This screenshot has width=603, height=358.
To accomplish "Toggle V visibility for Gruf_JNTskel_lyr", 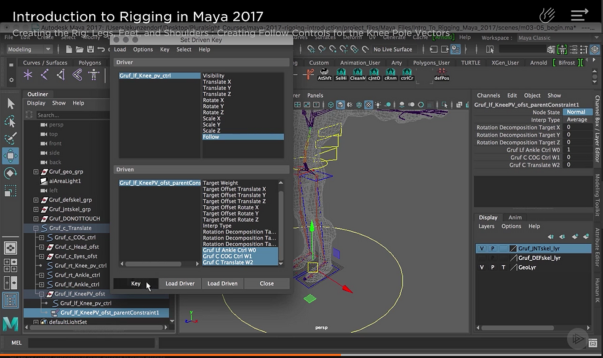I will [481, 248].
